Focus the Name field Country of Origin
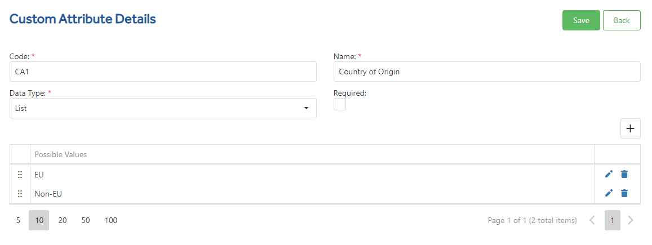Image resolution: width=652 pixels, height=245 pixels. click(x=487, y=72)
